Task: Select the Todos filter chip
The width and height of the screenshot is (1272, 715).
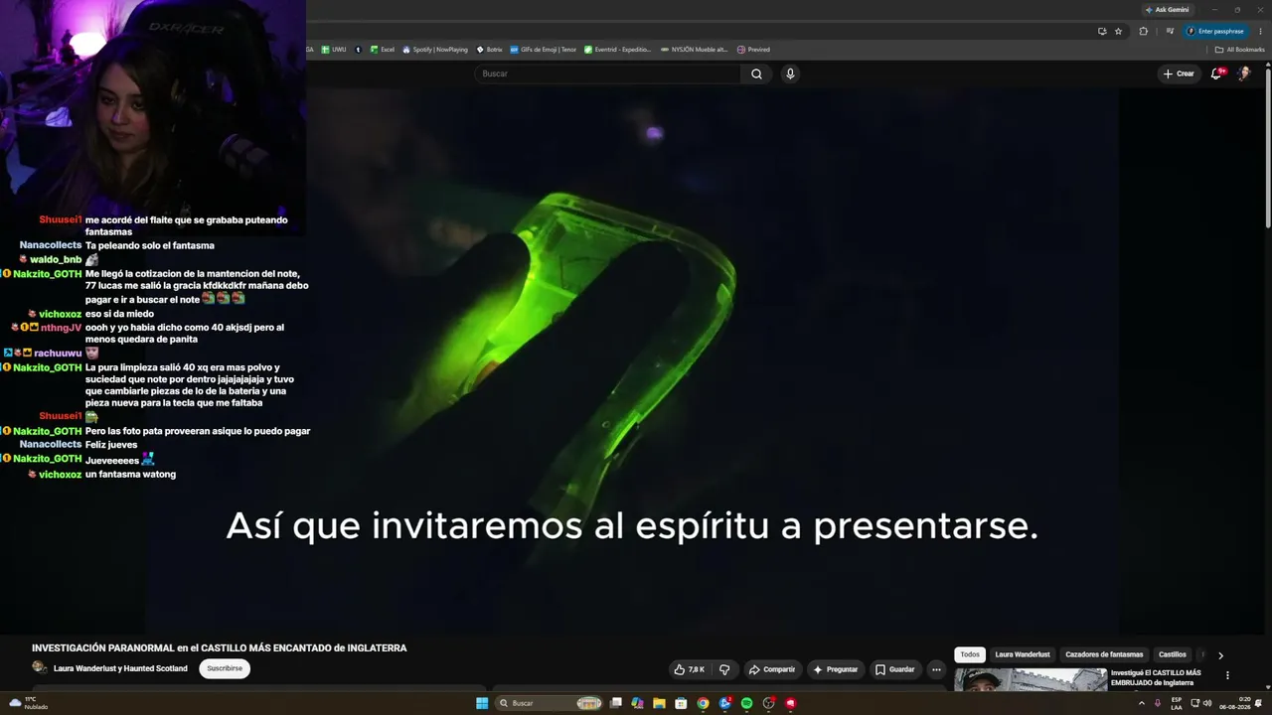Action: (x=970, y=654)
